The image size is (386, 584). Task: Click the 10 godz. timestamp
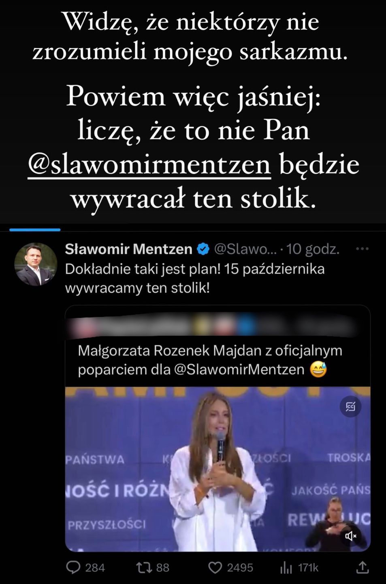coord(313,249)
